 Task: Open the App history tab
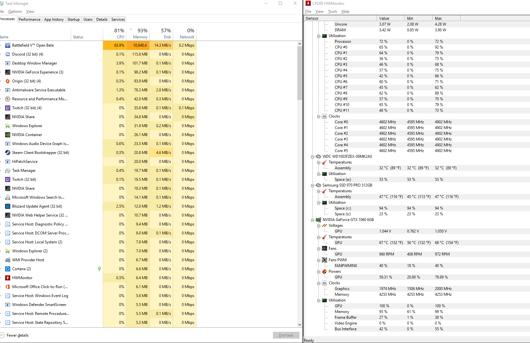54,19
